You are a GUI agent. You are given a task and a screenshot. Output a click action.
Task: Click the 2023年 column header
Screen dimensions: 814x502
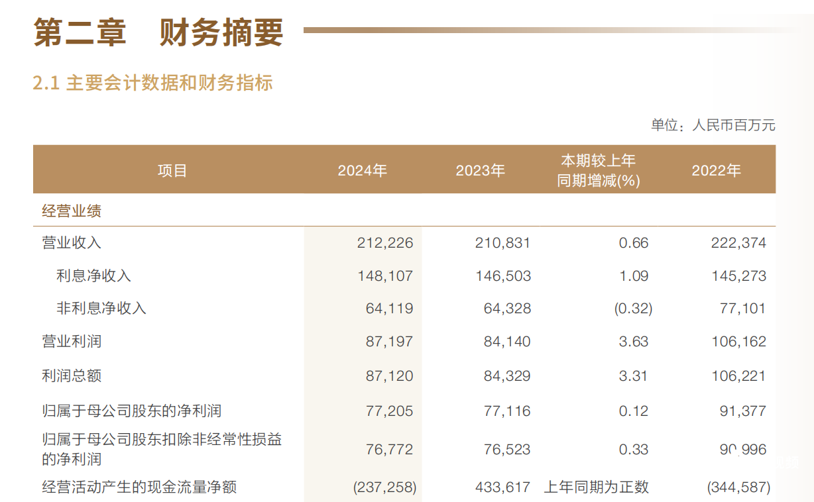tap(481, 170)
